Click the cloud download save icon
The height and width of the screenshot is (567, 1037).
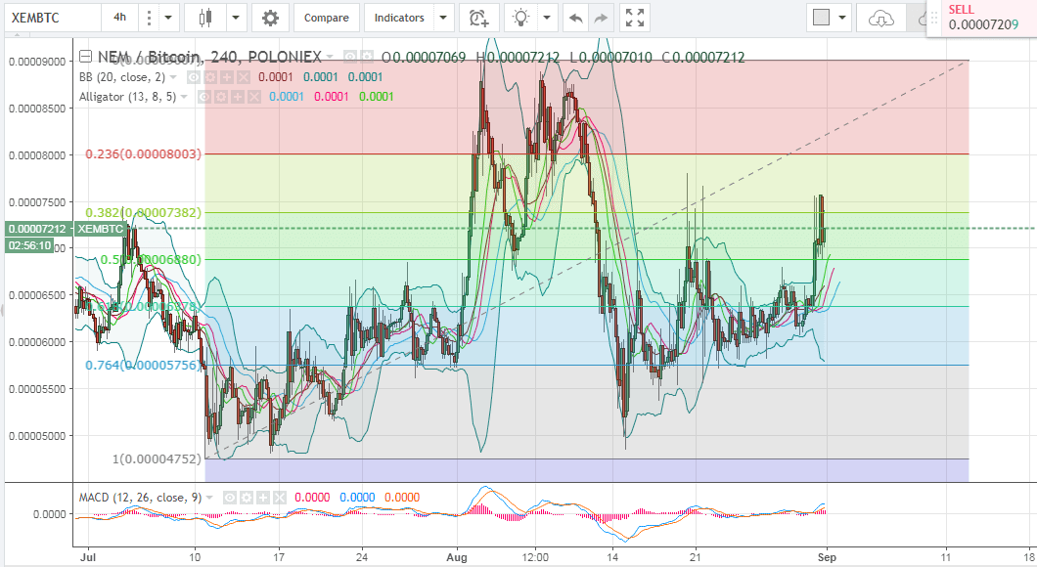[x=880, y=19]
